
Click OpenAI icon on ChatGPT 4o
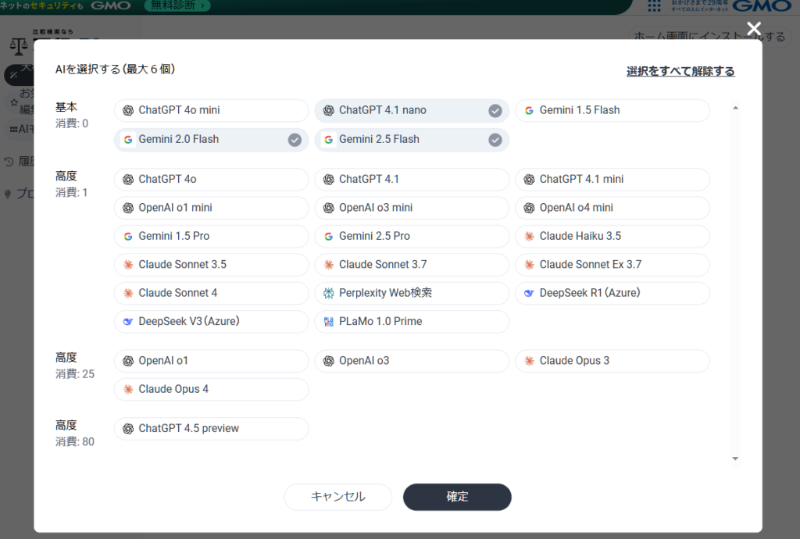pos(128,180)
